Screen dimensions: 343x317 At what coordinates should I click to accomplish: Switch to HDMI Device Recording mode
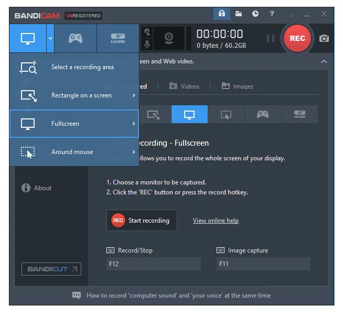click(x=118, y=38)
